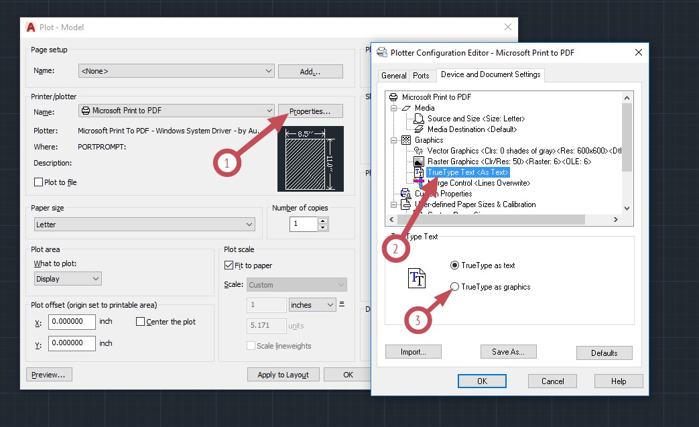The width and height of the screenshot is (699, 427).
Task: Click the Media node icon in tree
Action: 406,108
